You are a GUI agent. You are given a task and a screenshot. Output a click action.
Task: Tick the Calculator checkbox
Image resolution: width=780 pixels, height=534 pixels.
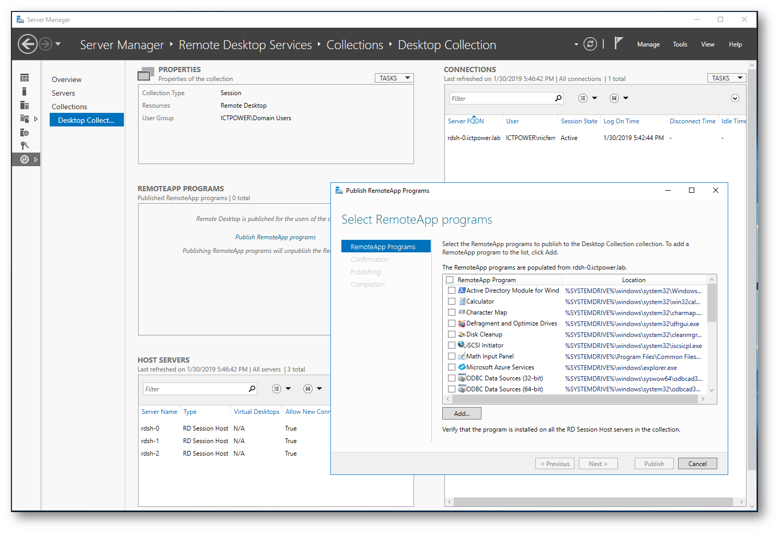[x=452, y=301]
